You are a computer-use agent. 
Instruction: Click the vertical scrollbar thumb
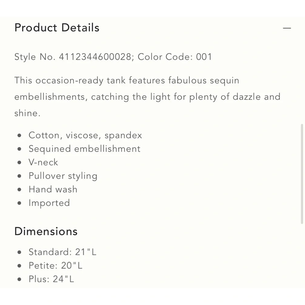click(x=302, y=174)
